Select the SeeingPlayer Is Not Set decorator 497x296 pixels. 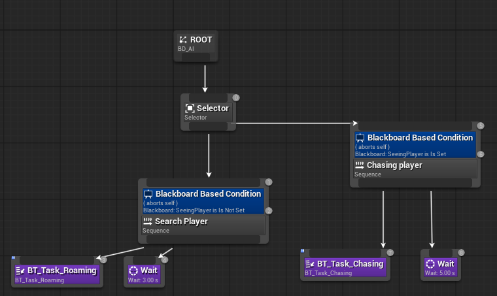point(203,201)
